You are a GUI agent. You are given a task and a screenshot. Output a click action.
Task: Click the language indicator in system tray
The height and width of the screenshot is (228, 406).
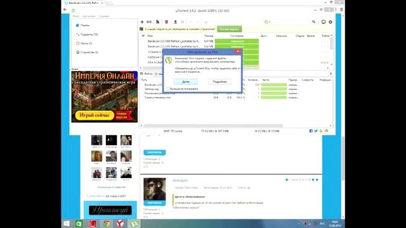(322, 224)
